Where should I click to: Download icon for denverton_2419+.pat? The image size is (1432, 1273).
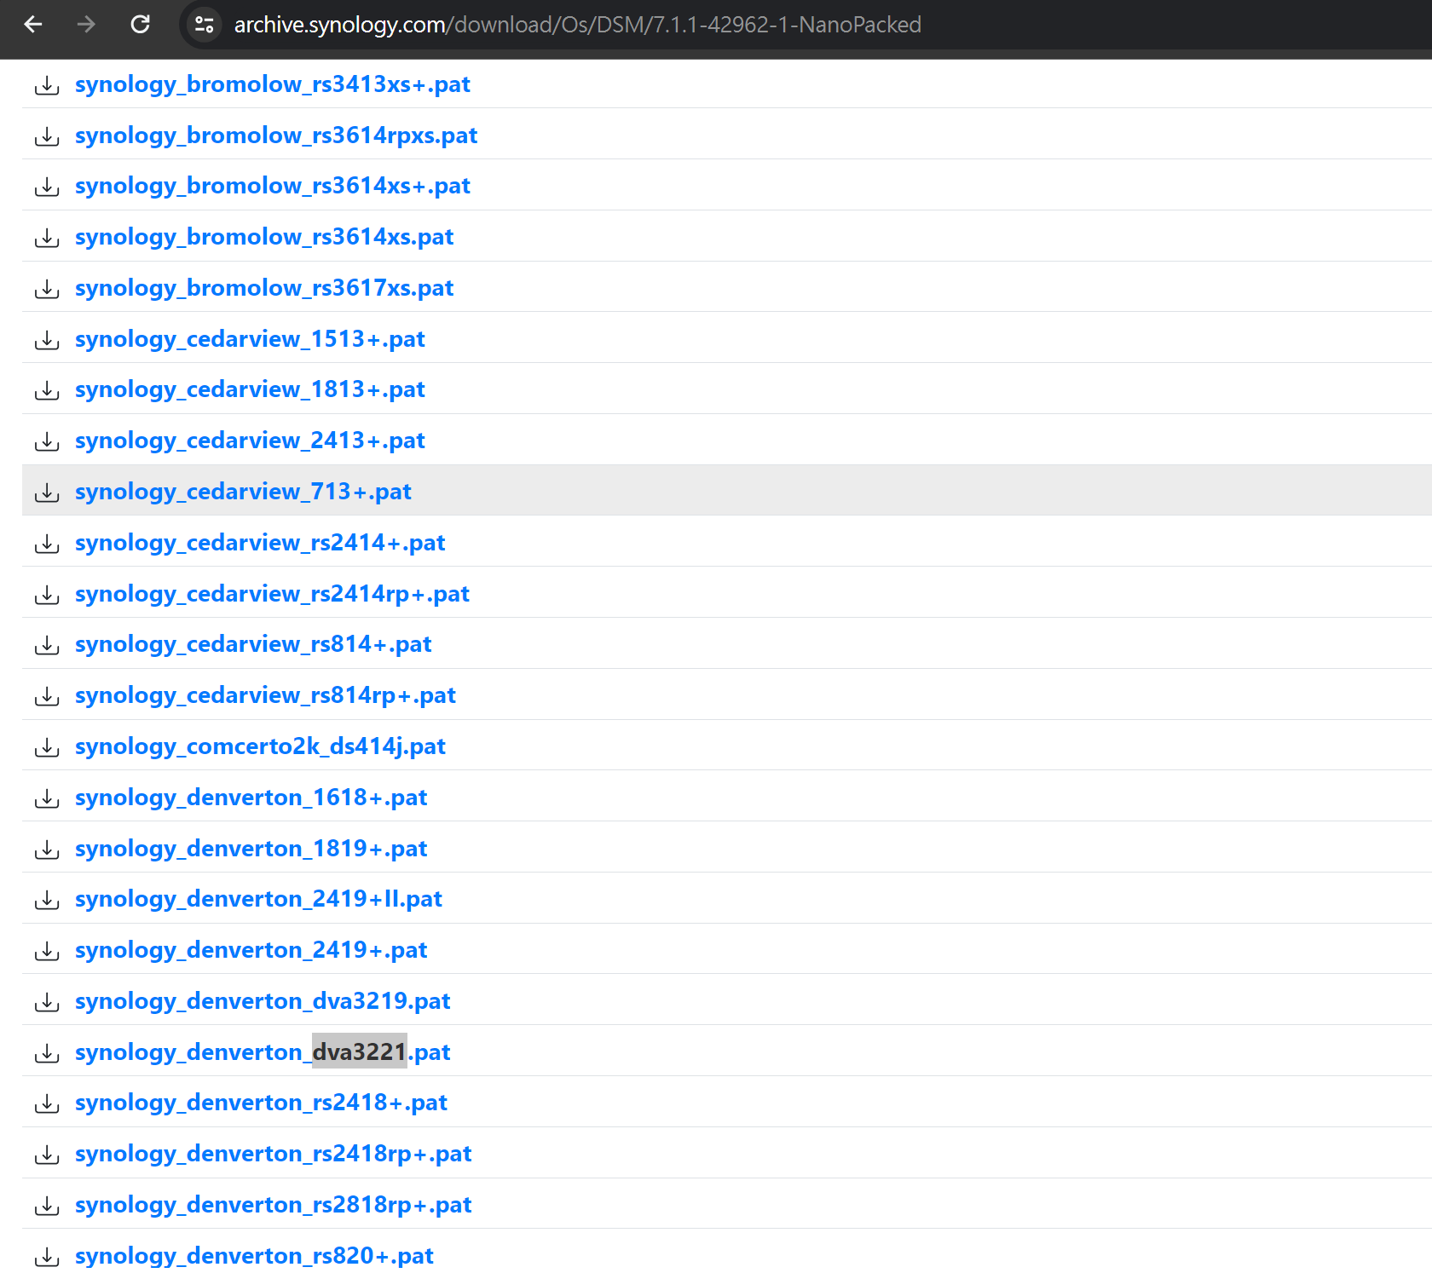click(47, 951)
